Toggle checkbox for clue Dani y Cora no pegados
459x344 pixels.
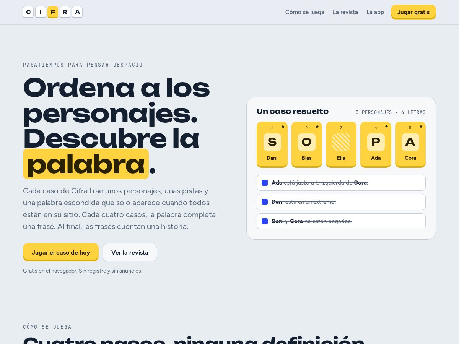point(265,221)
